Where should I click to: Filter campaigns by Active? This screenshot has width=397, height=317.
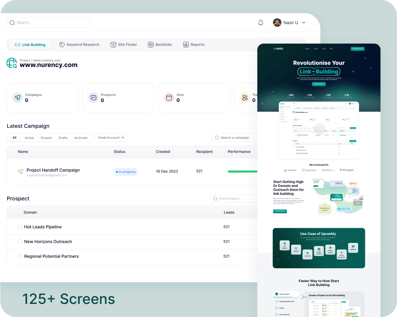[29, 138]
